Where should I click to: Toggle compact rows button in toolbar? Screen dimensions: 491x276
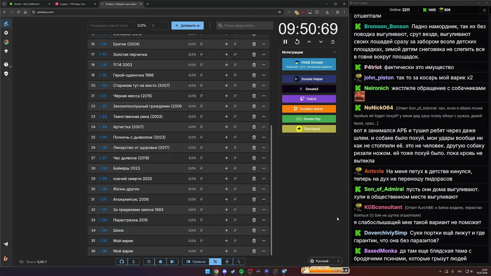[227, 261]
